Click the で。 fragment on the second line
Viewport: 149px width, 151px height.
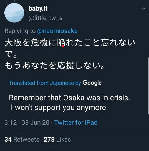(x=11, y=55)
